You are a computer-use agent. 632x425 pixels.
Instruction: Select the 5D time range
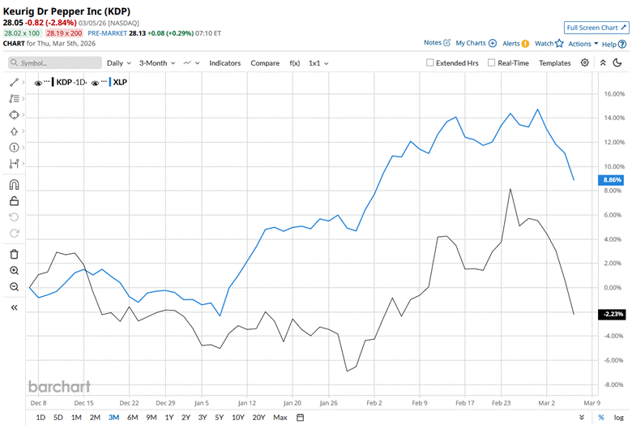point(58,418)
